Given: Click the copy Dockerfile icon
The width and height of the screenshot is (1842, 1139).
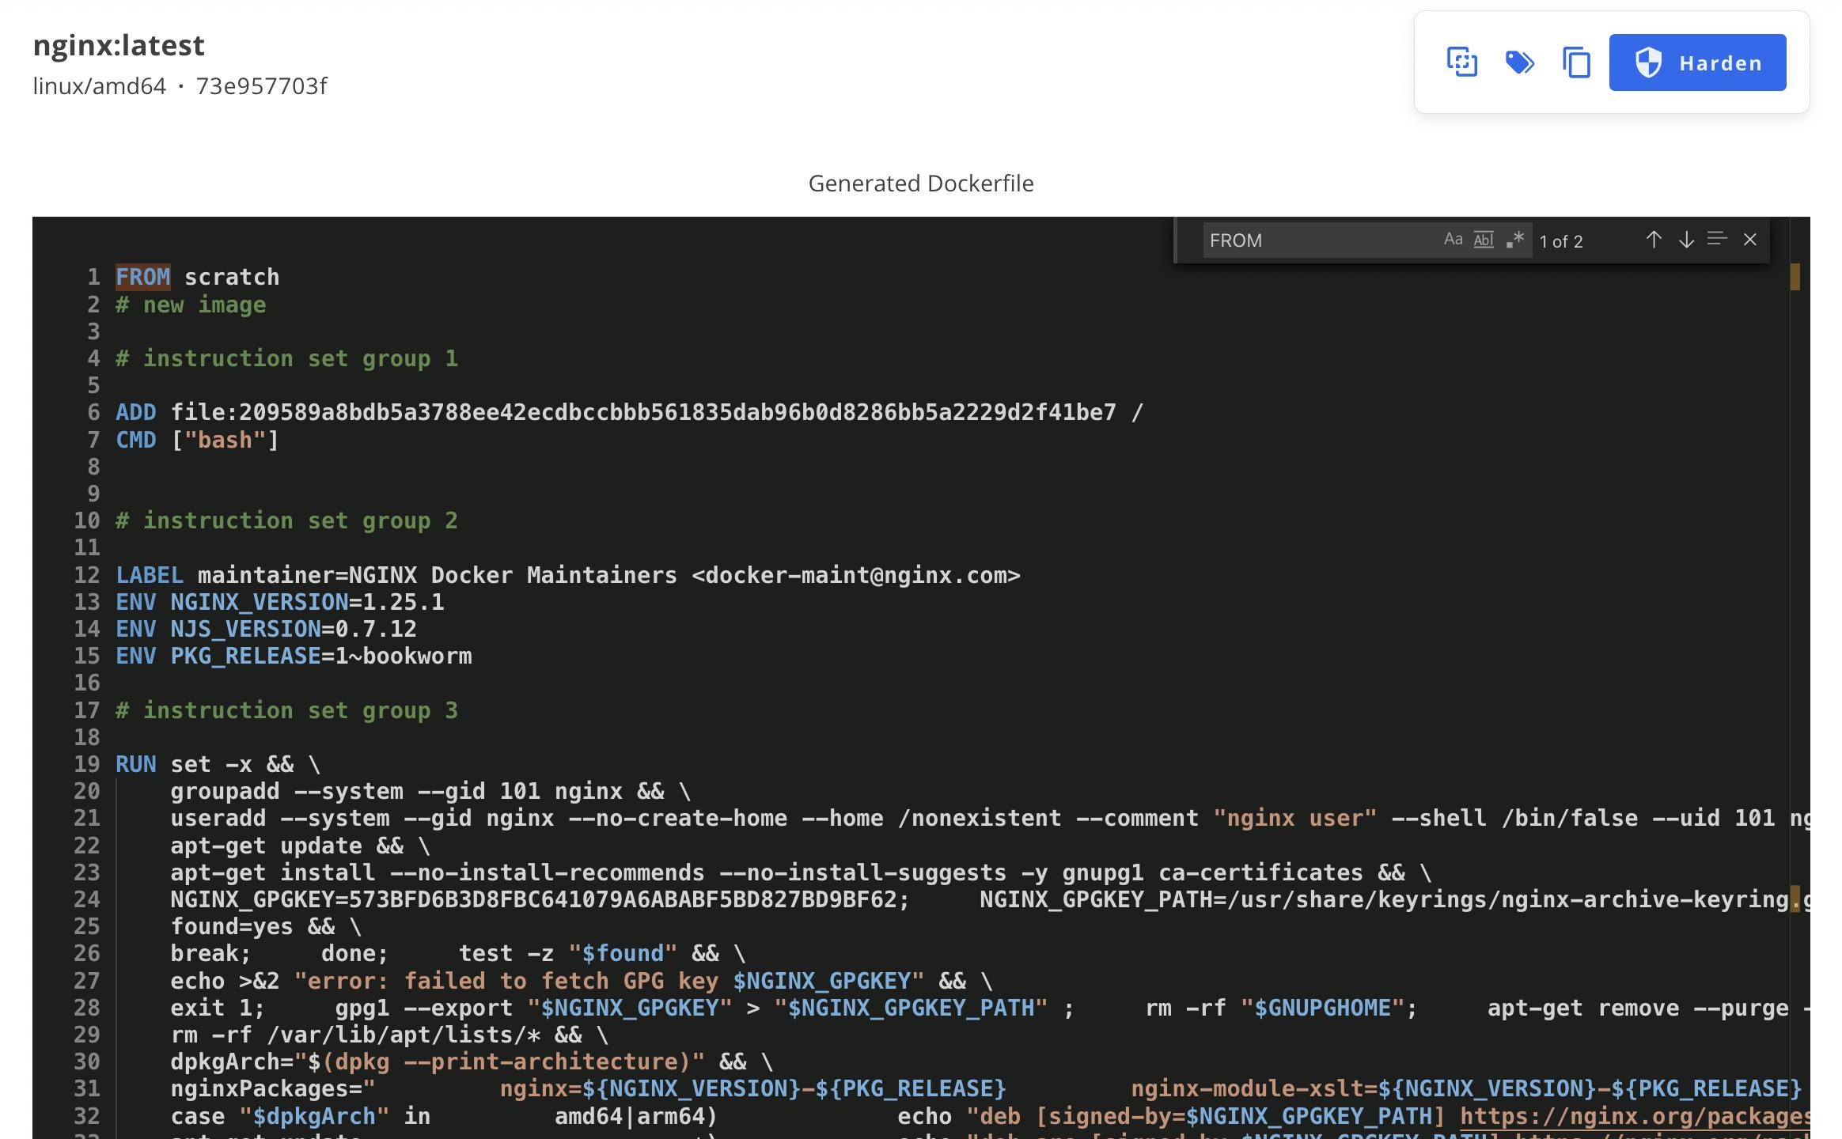Looking at the screenshot, I should 1576,62.
